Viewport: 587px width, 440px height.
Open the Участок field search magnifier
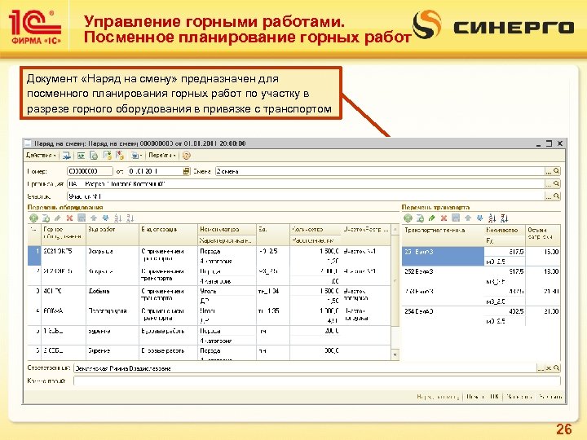coord(557,196)
